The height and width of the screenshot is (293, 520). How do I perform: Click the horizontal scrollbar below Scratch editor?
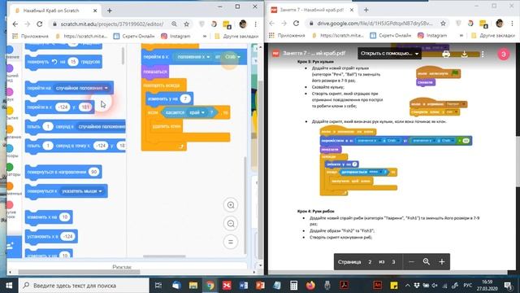click(79, 272)
